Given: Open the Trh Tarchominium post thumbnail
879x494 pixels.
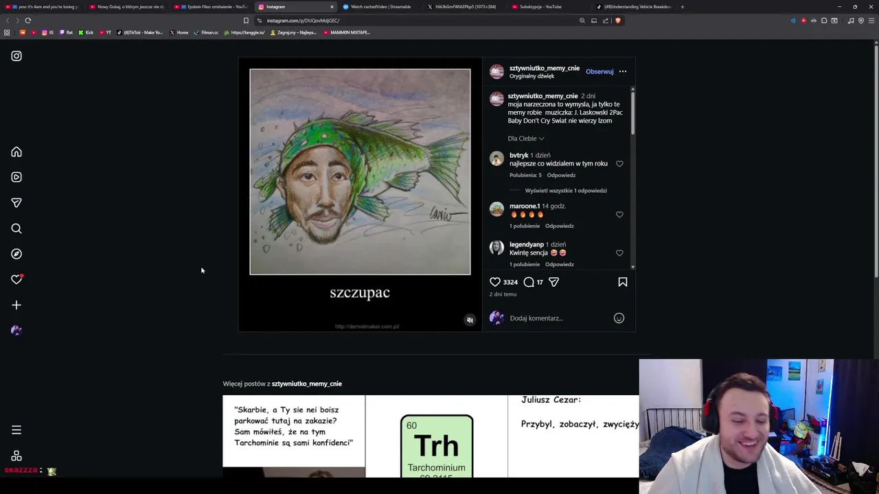Looking at the screenshot, I should [x=437, y=436].
